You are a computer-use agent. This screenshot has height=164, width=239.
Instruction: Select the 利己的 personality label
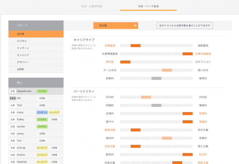click(x=203, y=155)
